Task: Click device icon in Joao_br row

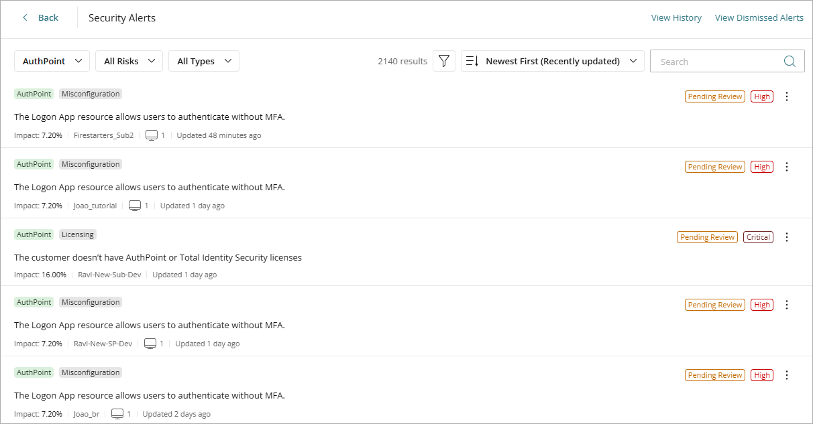Action: pos(117,414)
